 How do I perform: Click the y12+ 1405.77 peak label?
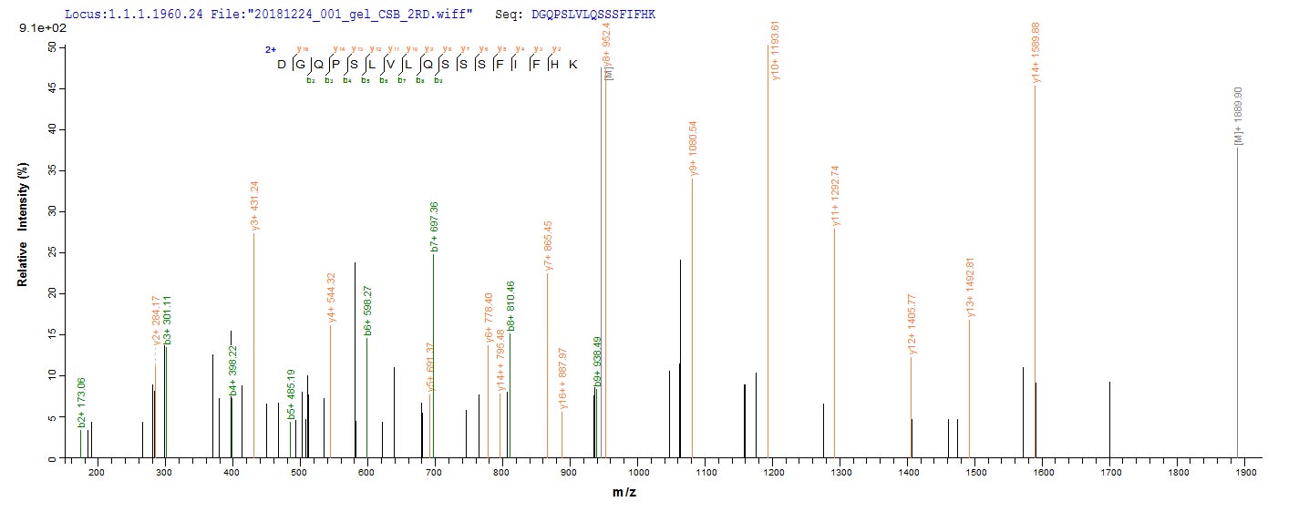click(912, 324)
